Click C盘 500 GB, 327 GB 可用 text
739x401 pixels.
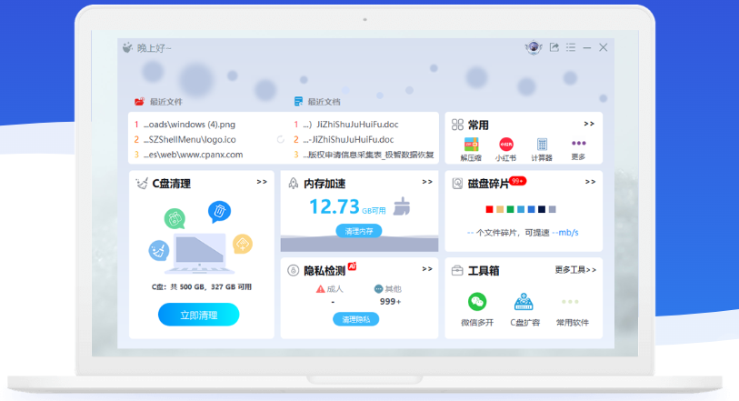(x=201, y=287)
